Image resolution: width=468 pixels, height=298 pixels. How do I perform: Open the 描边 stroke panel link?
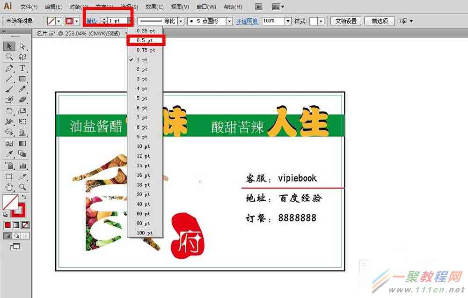[92, 21]
